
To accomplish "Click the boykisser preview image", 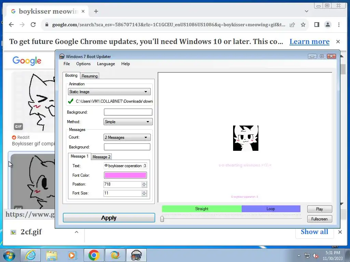I will click(x=245, y=138).
